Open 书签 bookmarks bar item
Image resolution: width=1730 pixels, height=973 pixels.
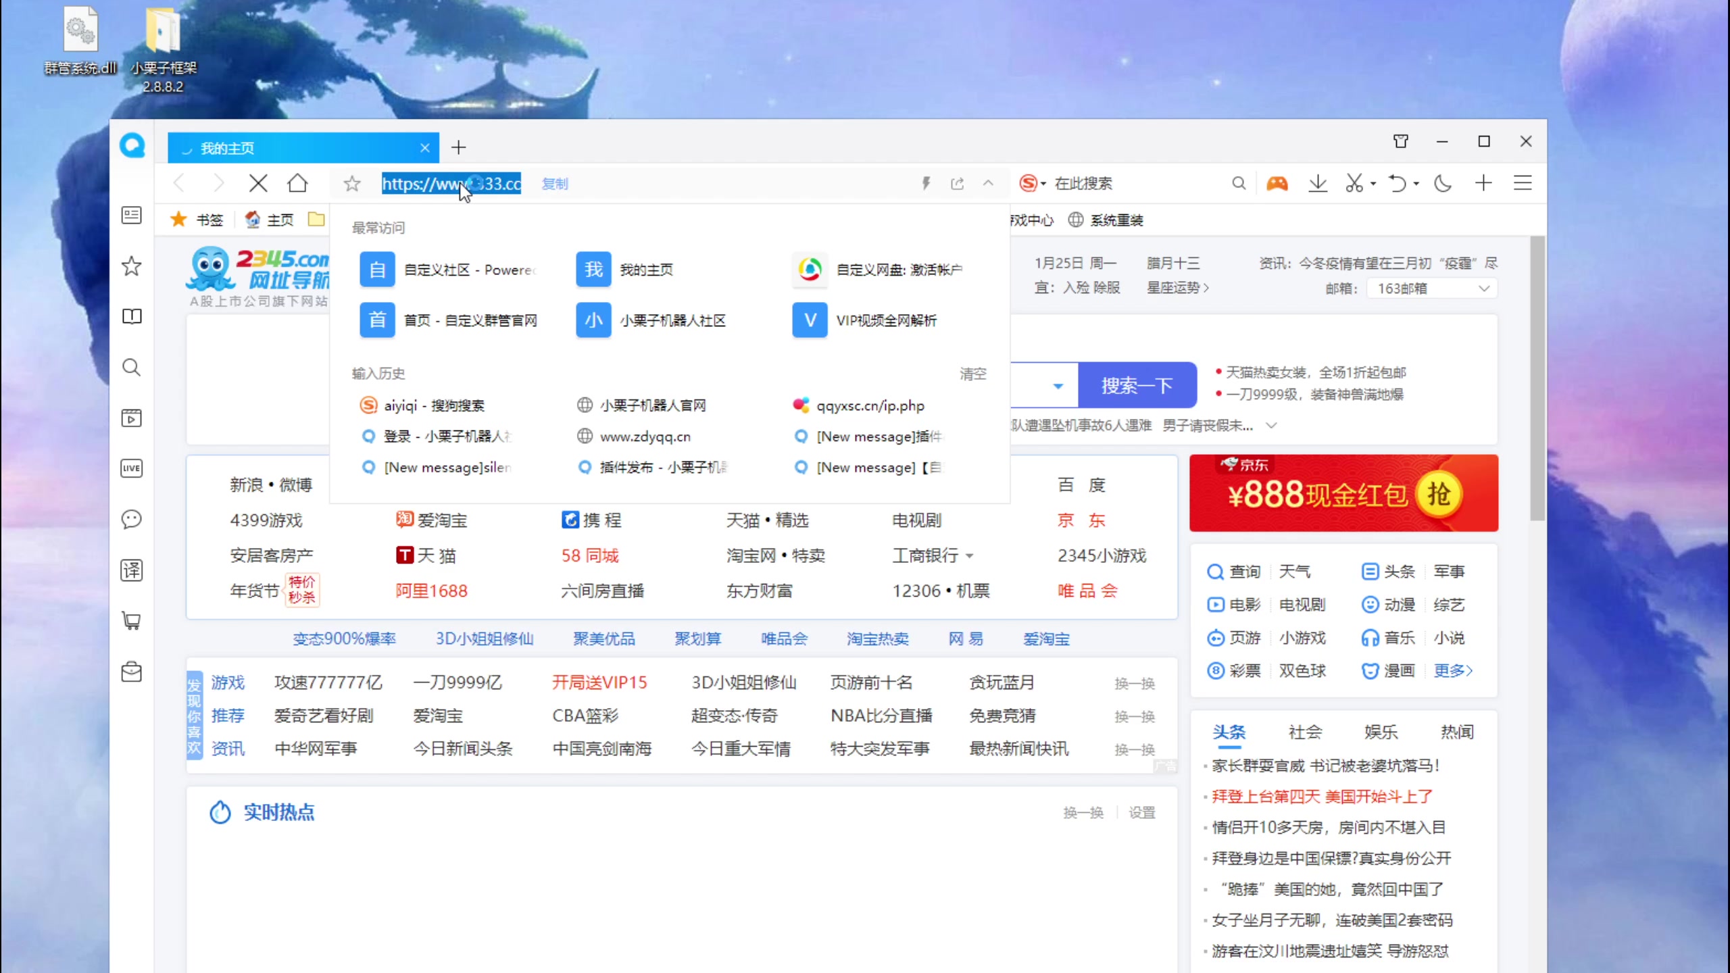tap(197, 220)
